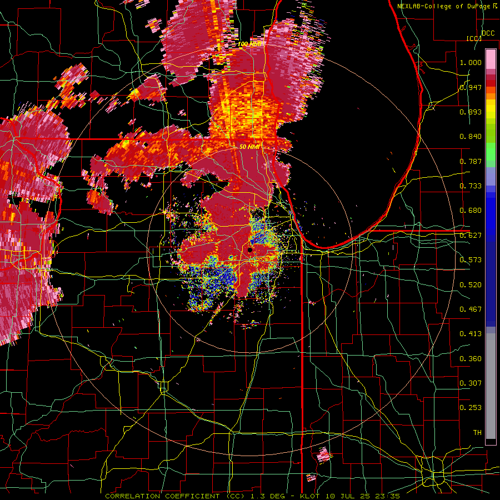Image resolution: width=500 pixels, height=500 pixels.
Task: Click the black radar site dot
Action: tap(251, 251)
